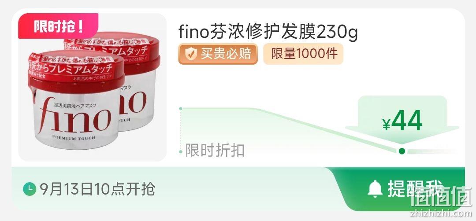This screenshot has width=476, height=221.
Task: Click the 限时抢 red badge
Action: (58, 26)
